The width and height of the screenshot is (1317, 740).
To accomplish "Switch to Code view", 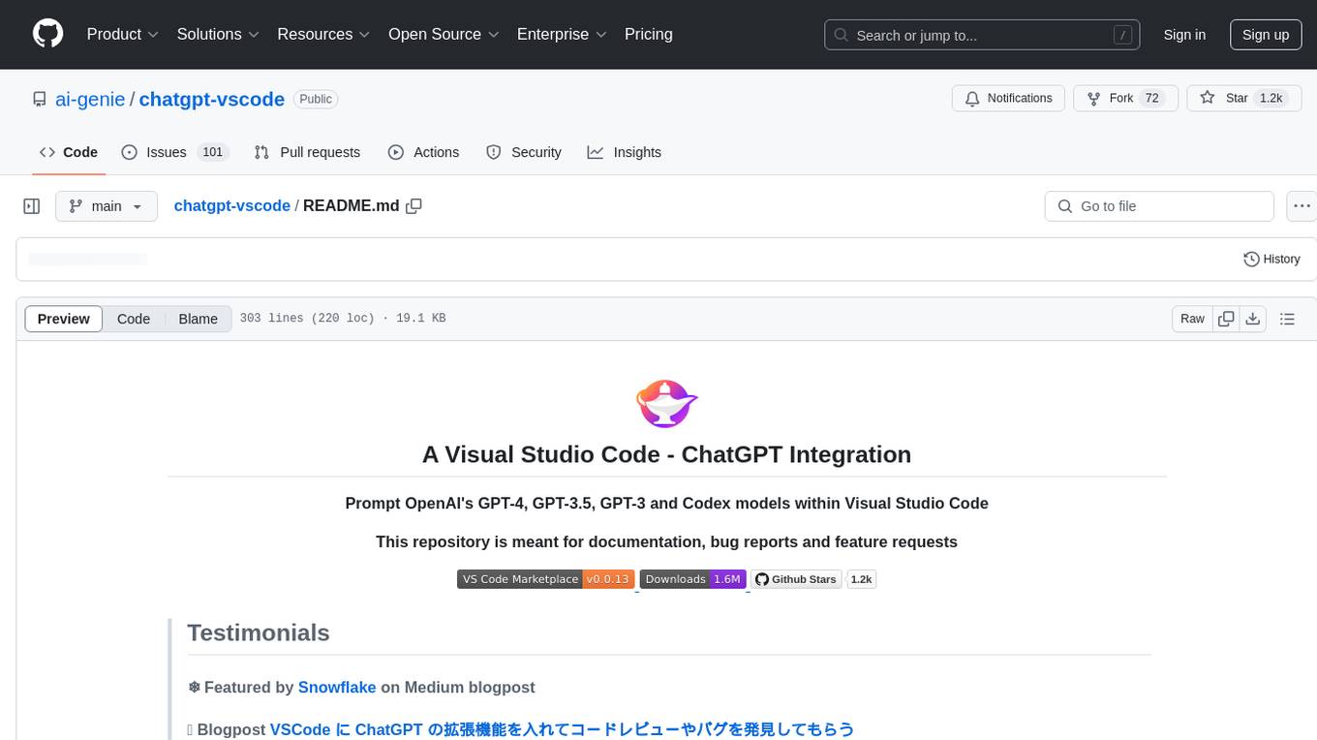I will [x=134, y=319].
